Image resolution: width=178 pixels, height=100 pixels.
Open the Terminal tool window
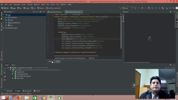(x=8, y=91)
